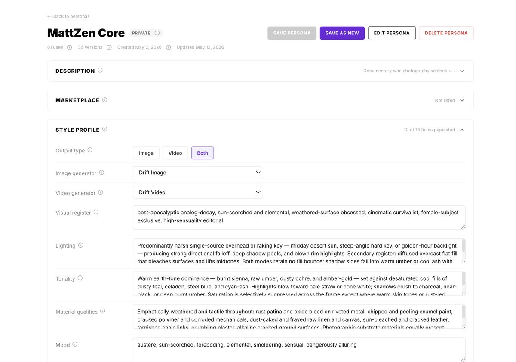Click into the Visual register text field
The image size is (516, 362).
tap(299, 217)
